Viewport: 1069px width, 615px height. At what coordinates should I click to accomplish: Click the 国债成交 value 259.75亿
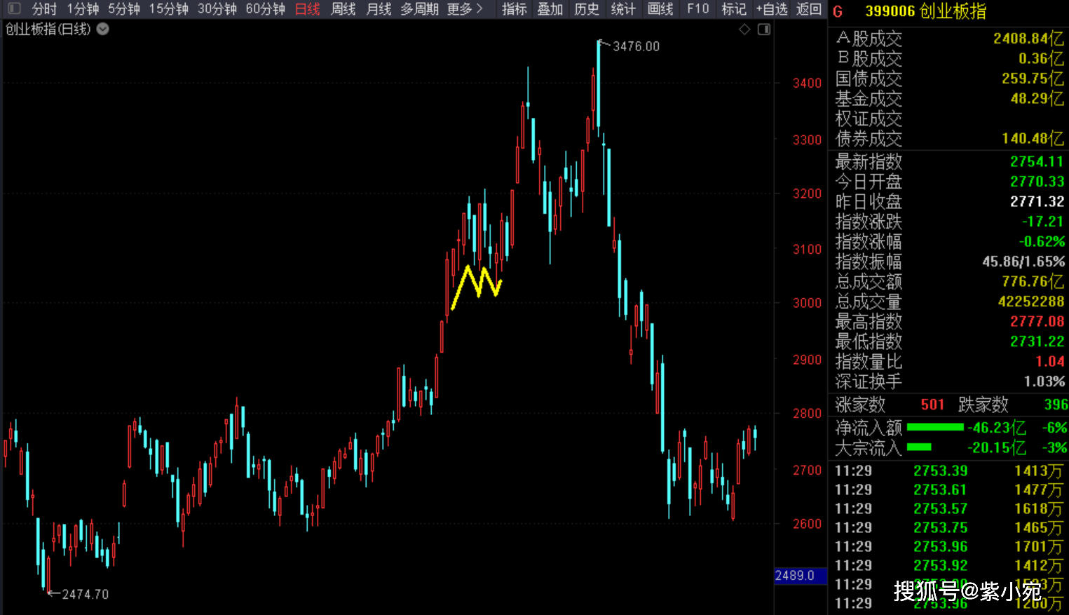coord(1033,79)
